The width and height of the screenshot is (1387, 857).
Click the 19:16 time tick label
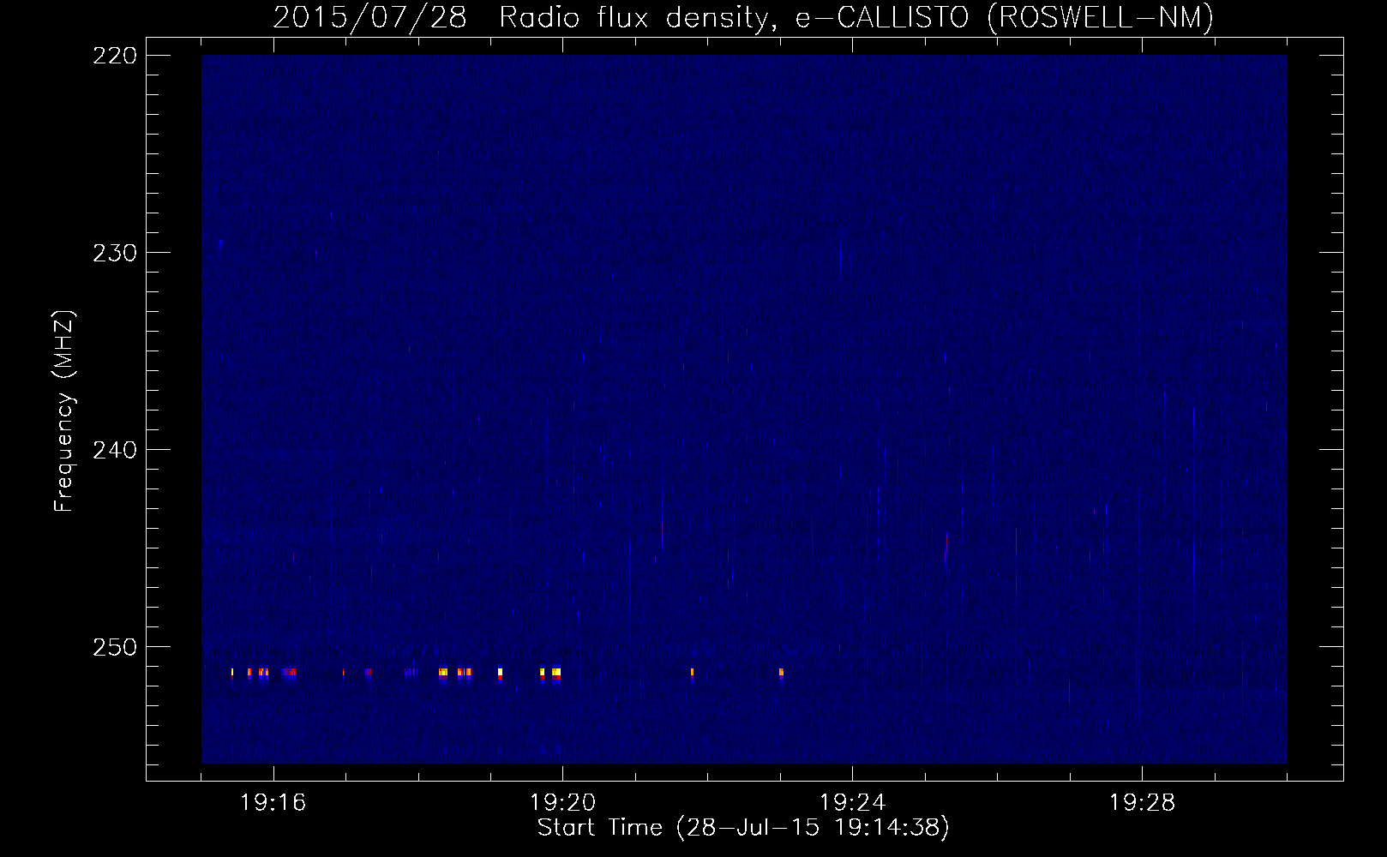point(273,803)
